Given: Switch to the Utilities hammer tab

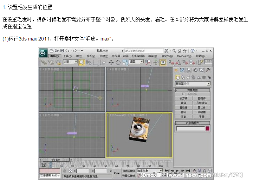Looking at the screenshot, I should pyautogui.click(x=208, y=70).
